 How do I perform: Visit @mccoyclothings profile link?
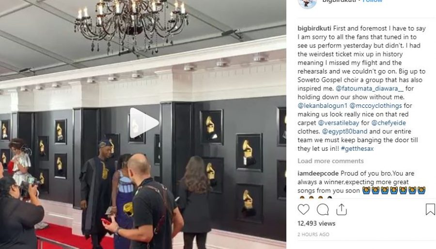click(x=375, y=106)
